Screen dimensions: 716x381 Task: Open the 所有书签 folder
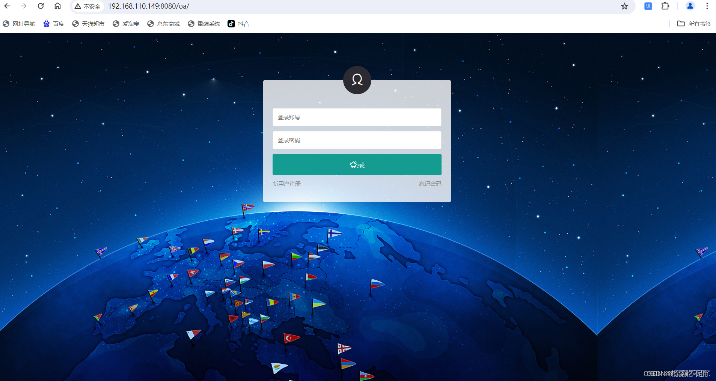(x=694, y=24)
